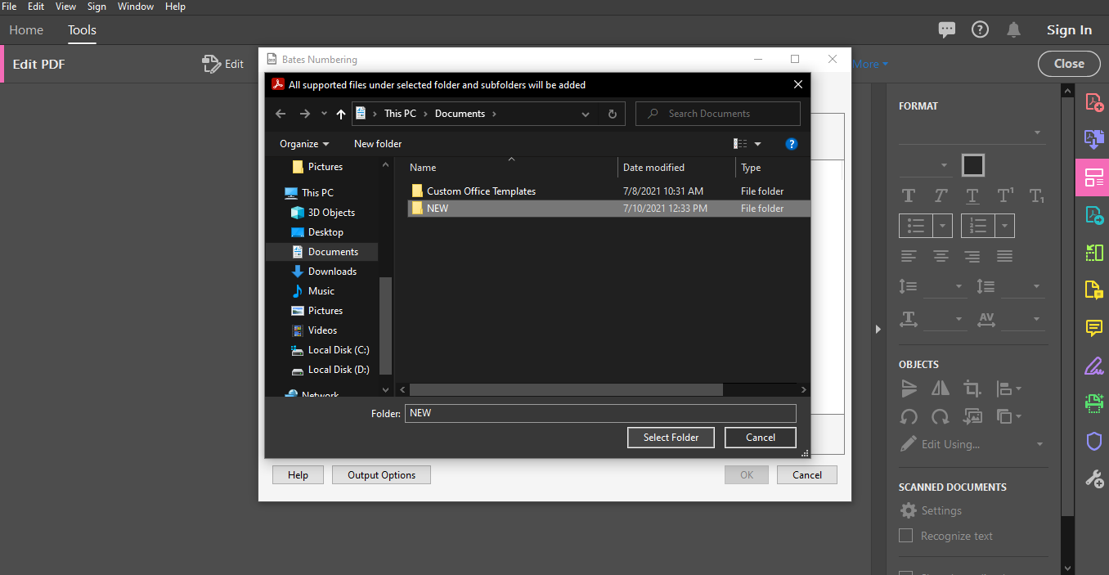
Task: Click the Search Documents field
Action: tap(718, 114)
